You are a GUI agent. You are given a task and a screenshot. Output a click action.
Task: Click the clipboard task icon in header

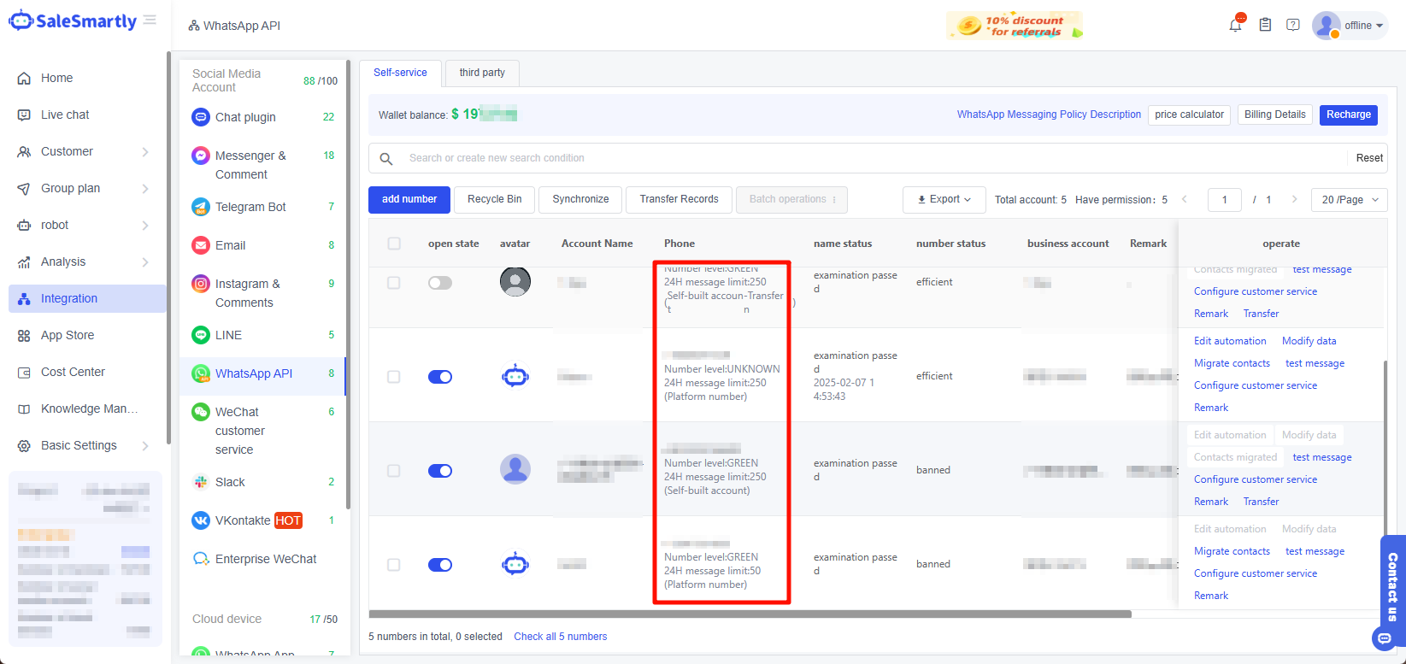pyautogui.click(x=1265, y=25)
